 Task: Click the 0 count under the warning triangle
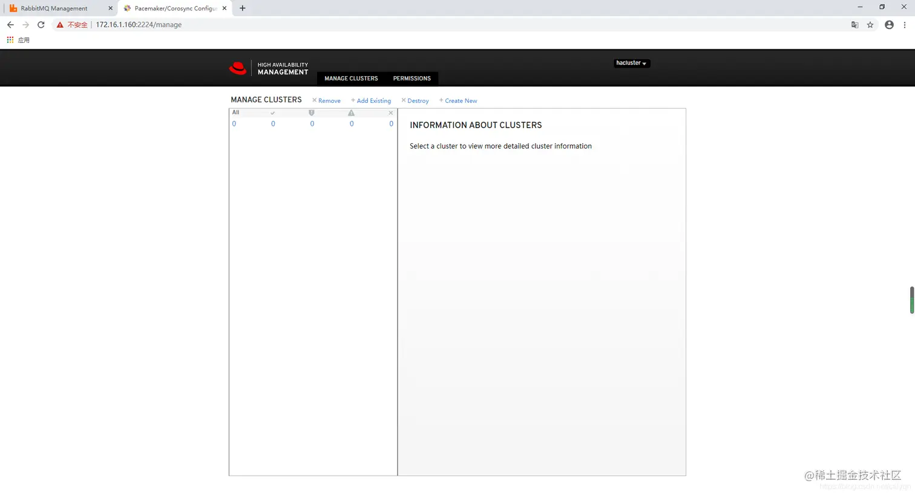(x=352, y=124)
